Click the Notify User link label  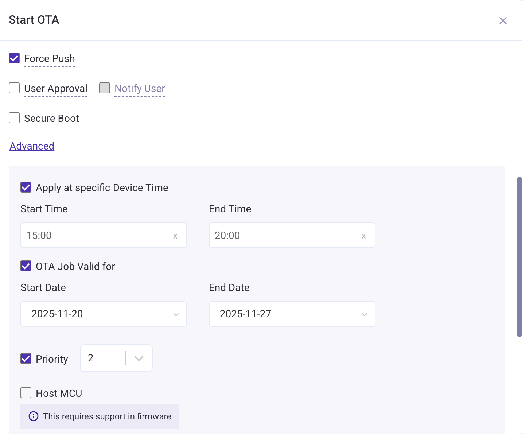[140, 88]
